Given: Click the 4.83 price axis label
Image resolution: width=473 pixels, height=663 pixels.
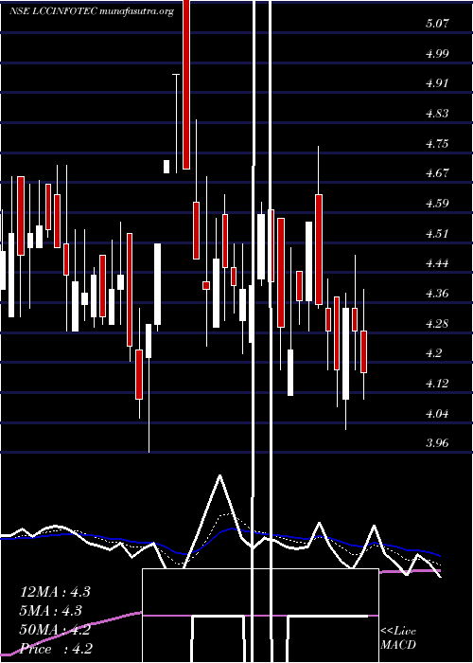Looking at the screenshot, I should pos(437,114).
